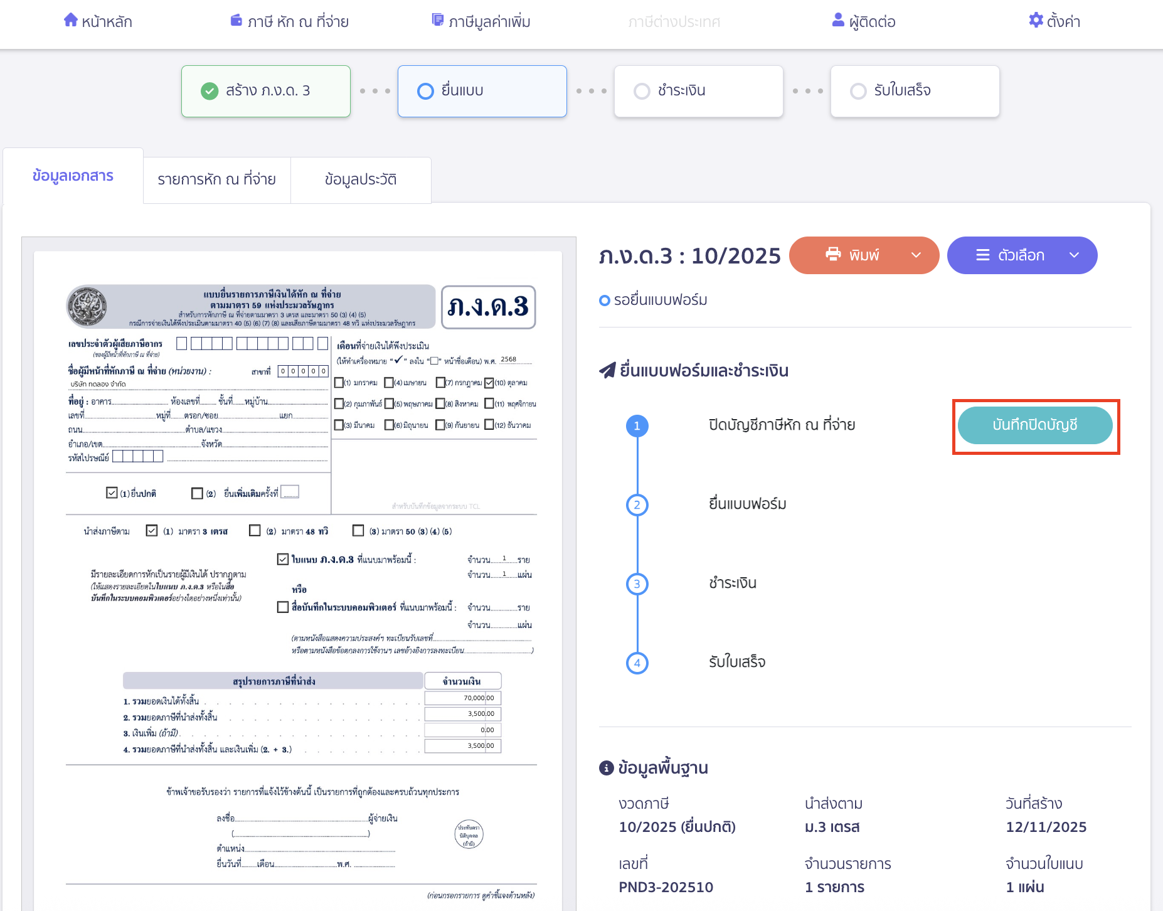
Task: Click the home icon in navigation bar
Action: coord(71,20)
